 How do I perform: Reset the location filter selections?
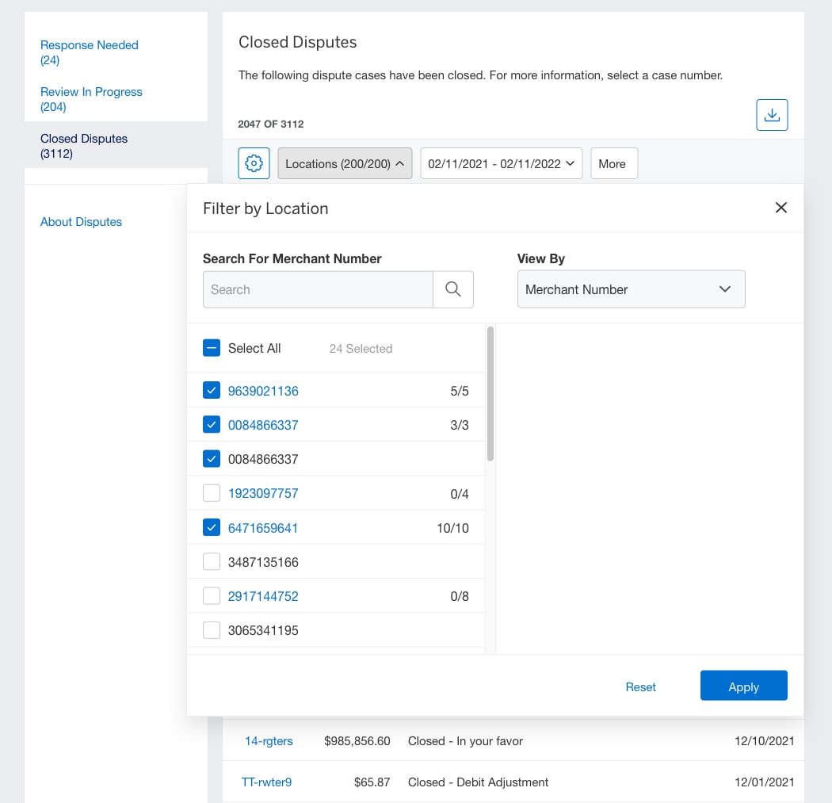pos(640,686)
